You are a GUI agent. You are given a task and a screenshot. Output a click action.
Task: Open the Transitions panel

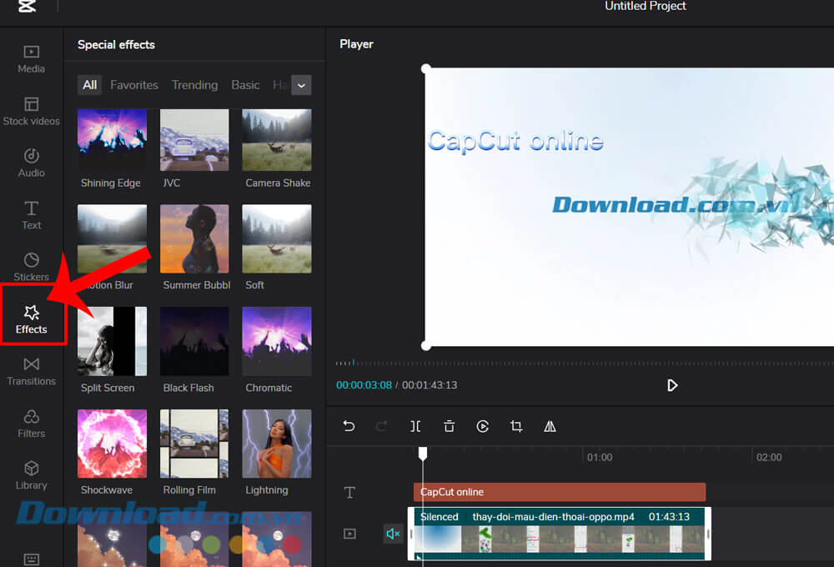pos(31,371)
